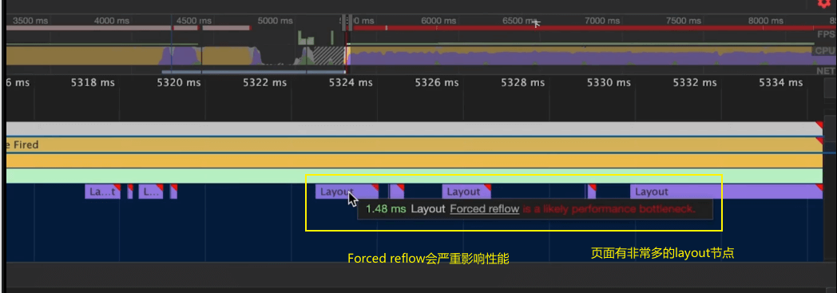
Task: Click the 5334 ms ruler tick
Action: 780,83
